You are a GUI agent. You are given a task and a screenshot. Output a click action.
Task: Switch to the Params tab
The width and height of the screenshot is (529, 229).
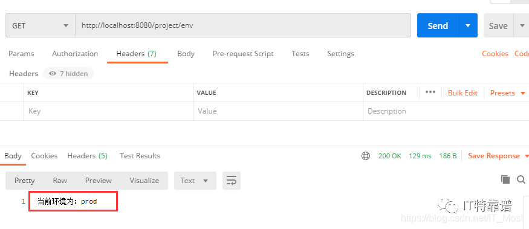pos(21,54)
